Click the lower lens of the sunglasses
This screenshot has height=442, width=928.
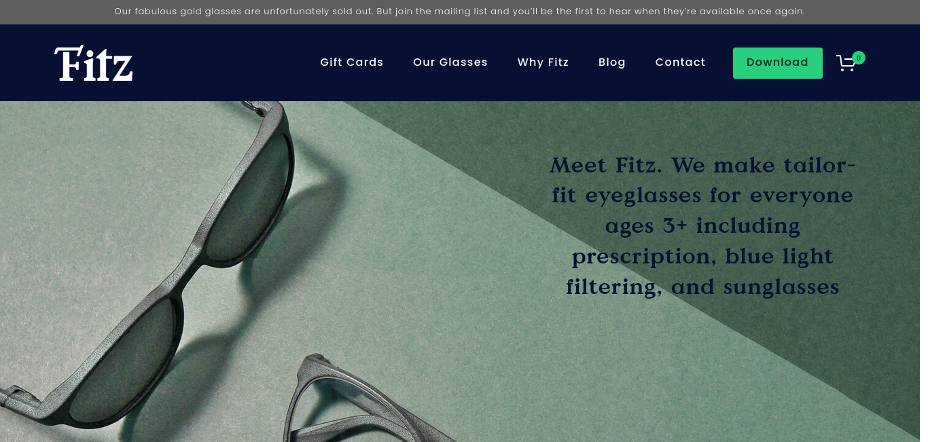pos(124,362)
